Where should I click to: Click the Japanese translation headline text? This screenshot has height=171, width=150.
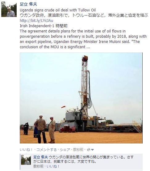84,15
